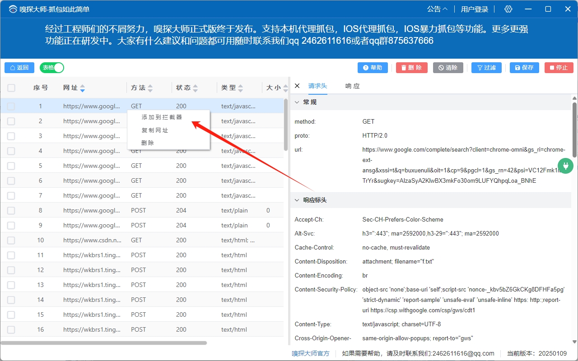Image resolution: width=578 pixels, height=361 pixels.
Task: Open 帮助 help button
Action: pyautogui.click(x=373, y=68)
